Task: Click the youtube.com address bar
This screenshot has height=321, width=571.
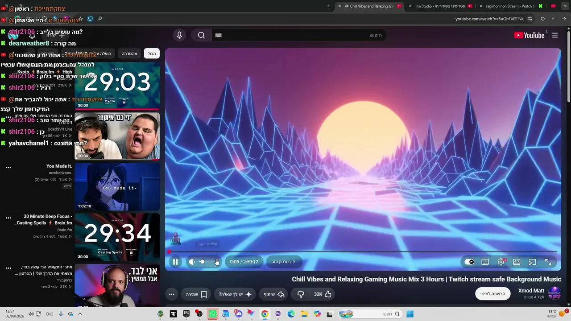Action: (x=489, y=19)
